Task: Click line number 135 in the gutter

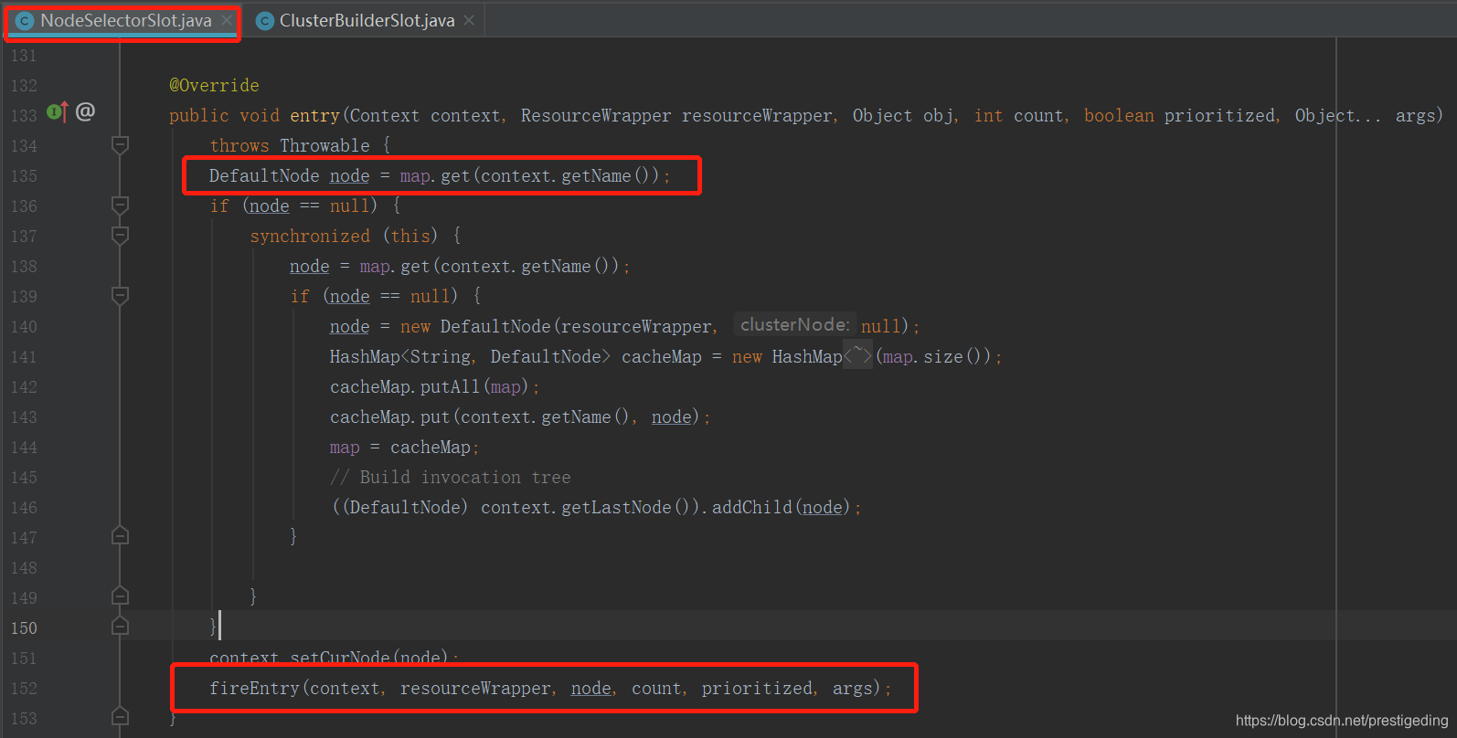Action: coord(25,176)
